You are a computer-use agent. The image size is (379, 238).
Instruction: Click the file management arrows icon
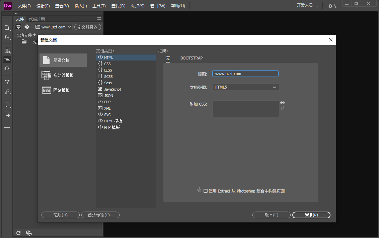[7, 37]
